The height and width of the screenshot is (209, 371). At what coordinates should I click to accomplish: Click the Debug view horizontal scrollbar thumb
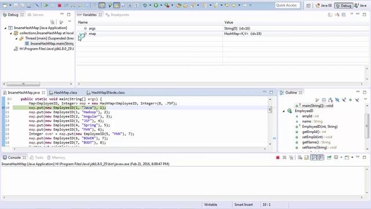pos(23,84)
